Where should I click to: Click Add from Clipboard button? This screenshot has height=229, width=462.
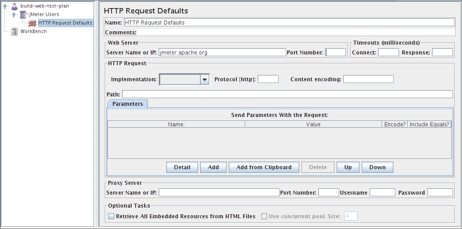click(264, 167)
